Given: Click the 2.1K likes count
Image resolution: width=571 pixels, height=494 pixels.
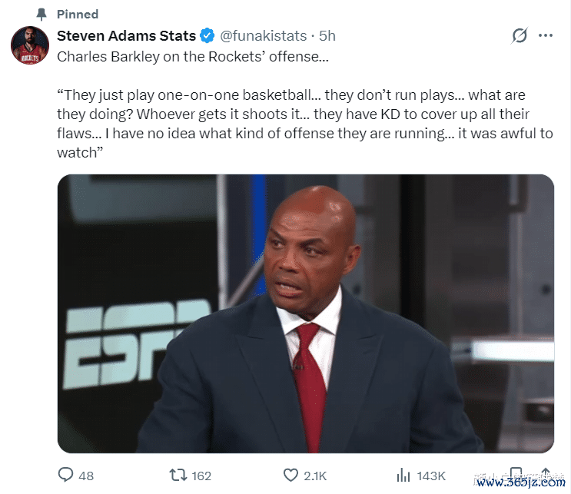Looking at the screenshot, I should point(315,476).
